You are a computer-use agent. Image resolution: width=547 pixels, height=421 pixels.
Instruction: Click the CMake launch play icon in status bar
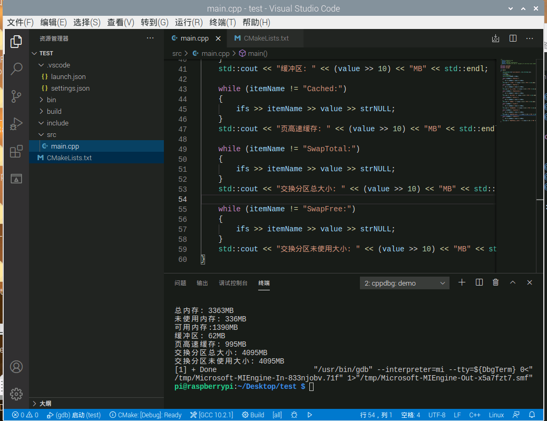tap(310, 415)
